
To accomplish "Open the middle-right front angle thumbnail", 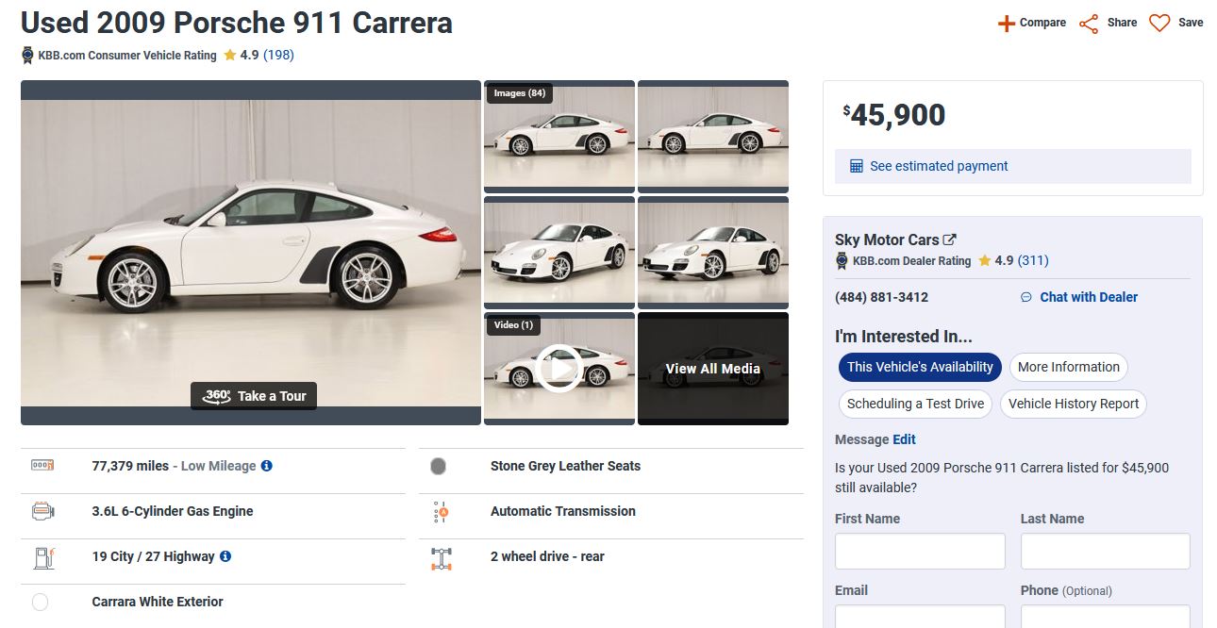I will 713,253.
